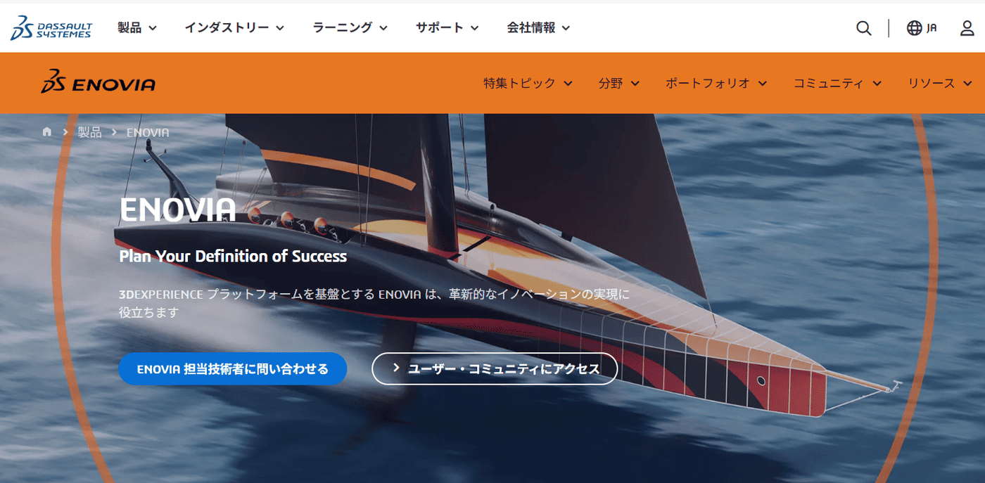Open the user account icon
The height and width of the screenshot is (483, 985).
click(967, 28)
